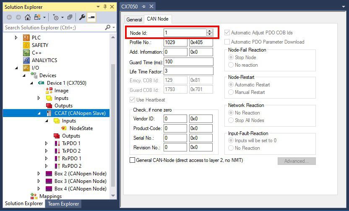Viewport: 349px width, 211px height.
Task: Click the CiA icon of Device 1 (CX7050)
Action: tap(41, 83)
